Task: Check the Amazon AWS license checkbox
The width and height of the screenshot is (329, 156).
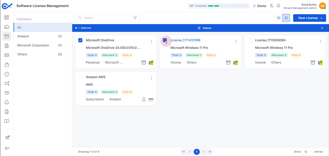Action: [x=80, y=77]
